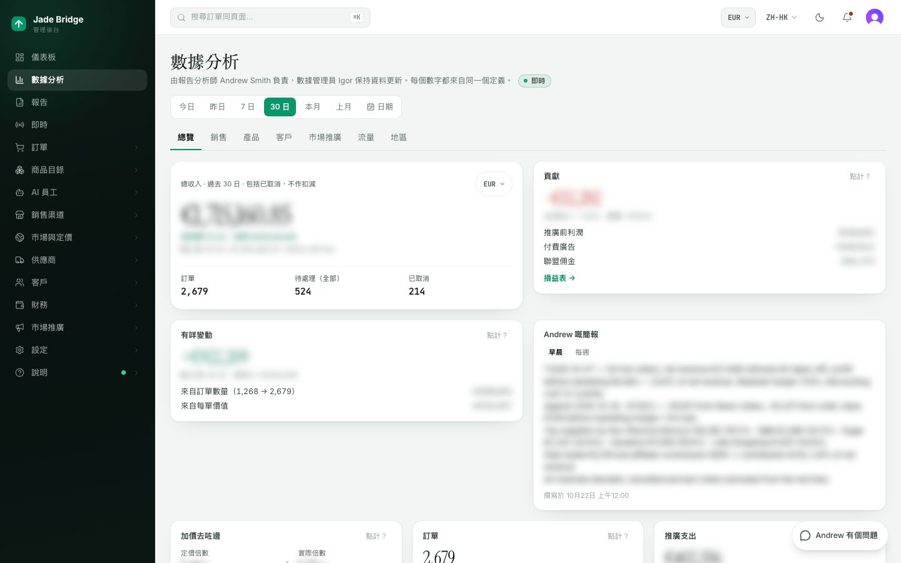Click the Jade Bridge logo icon
This screenshot has height=563, width=901.
click(19, 24)
